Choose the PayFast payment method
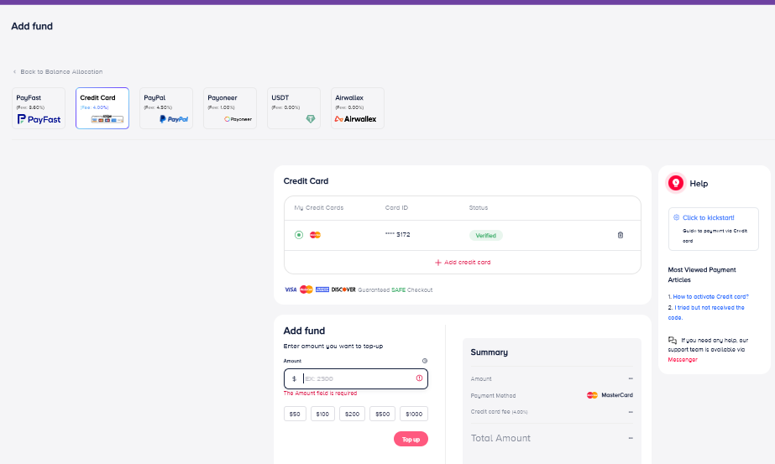Viewport: 775px width, 464px height. (39, 108)
